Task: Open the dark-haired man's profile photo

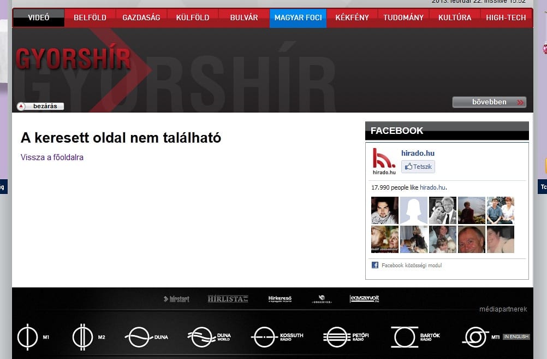Action: click(x=385, y=210)
